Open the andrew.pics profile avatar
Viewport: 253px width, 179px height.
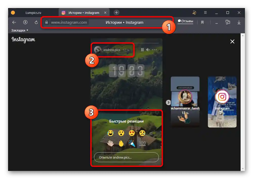pos(98,50)
